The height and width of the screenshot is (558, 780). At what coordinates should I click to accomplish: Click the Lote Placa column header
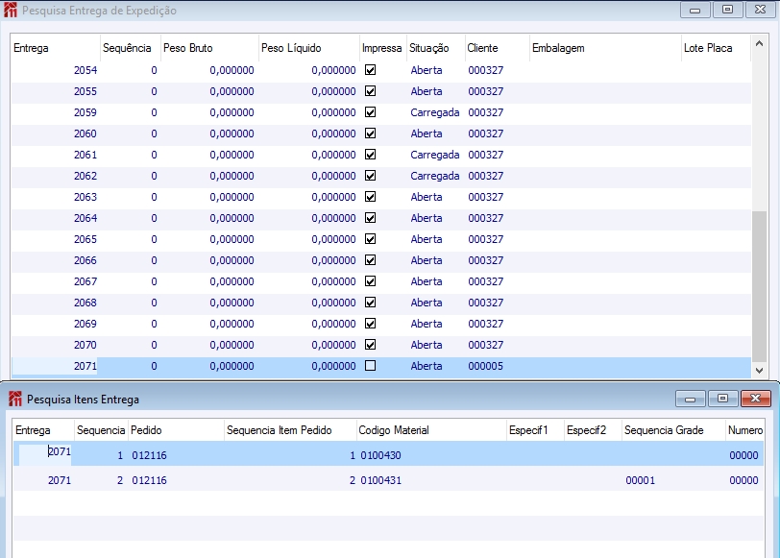coord(716,48)
